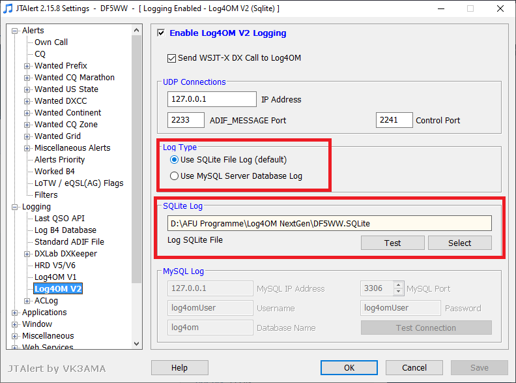Expand the Wanted CQ Marathon node
This screenshot has height=383, width=516.
(27, 78)
